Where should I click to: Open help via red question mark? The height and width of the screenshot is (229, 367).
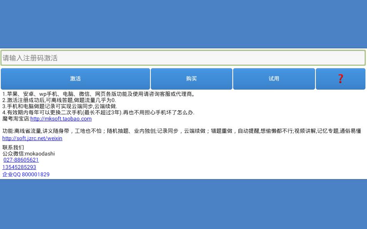pos(340,79)
